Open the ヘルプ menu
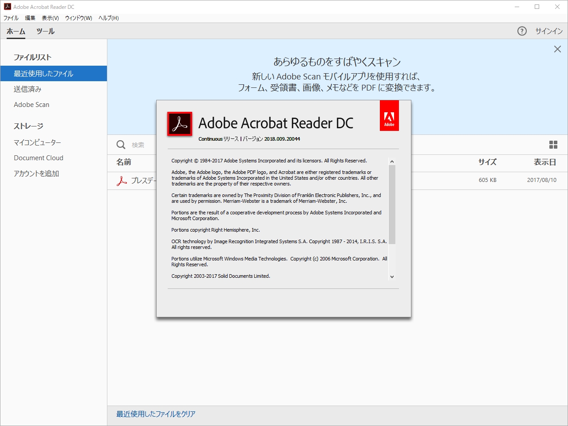568x426 pixels. point(108,18)
